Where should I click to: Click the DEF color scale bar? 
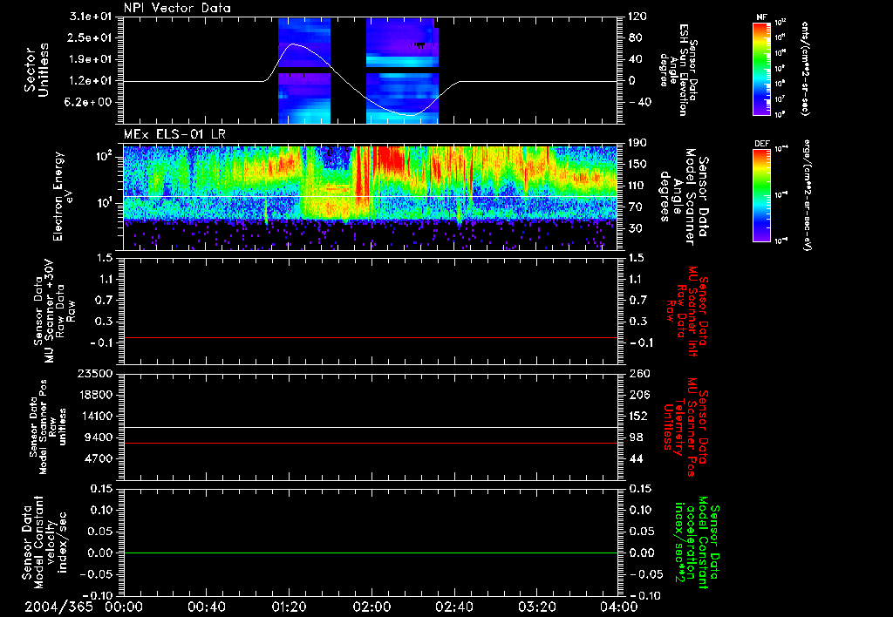(761, 195)
